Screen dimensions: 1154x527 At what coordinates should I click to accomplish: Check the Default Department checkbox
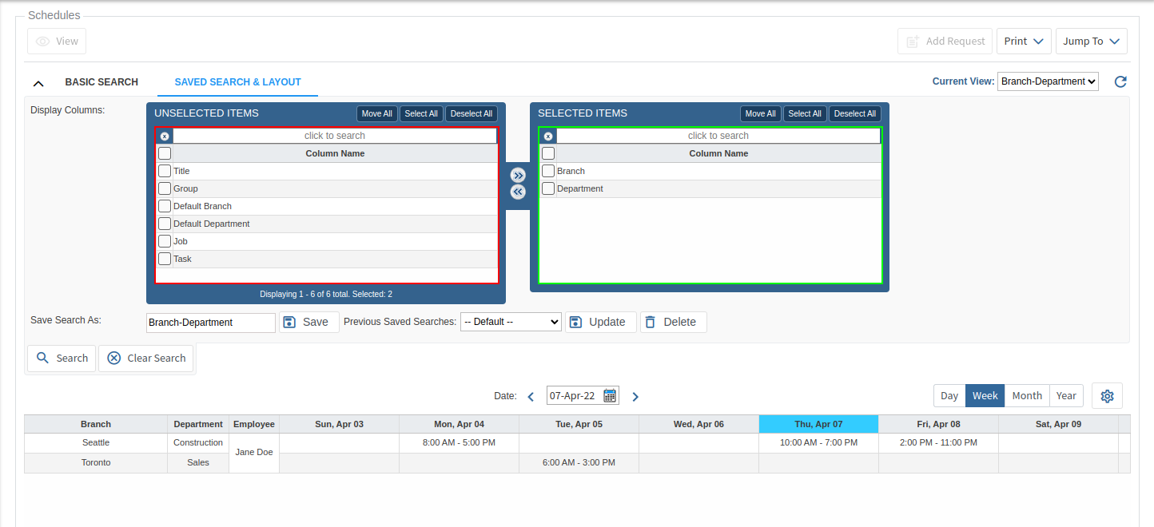tap(165, 224)
